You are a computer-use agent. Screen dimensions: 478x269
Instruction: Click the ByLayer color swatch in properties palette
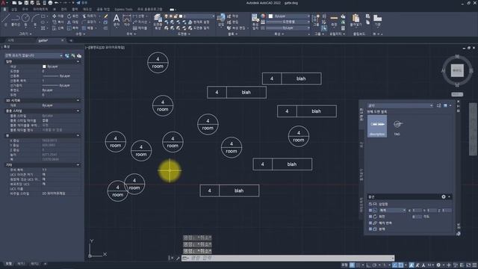pyautogui.click(x=44, y=67)
